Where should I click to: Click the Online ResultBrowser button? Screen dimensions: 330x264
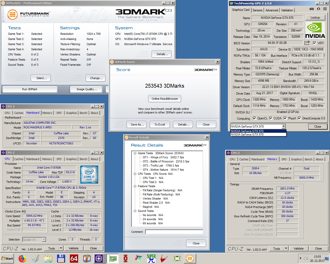[x=165, y=99]
